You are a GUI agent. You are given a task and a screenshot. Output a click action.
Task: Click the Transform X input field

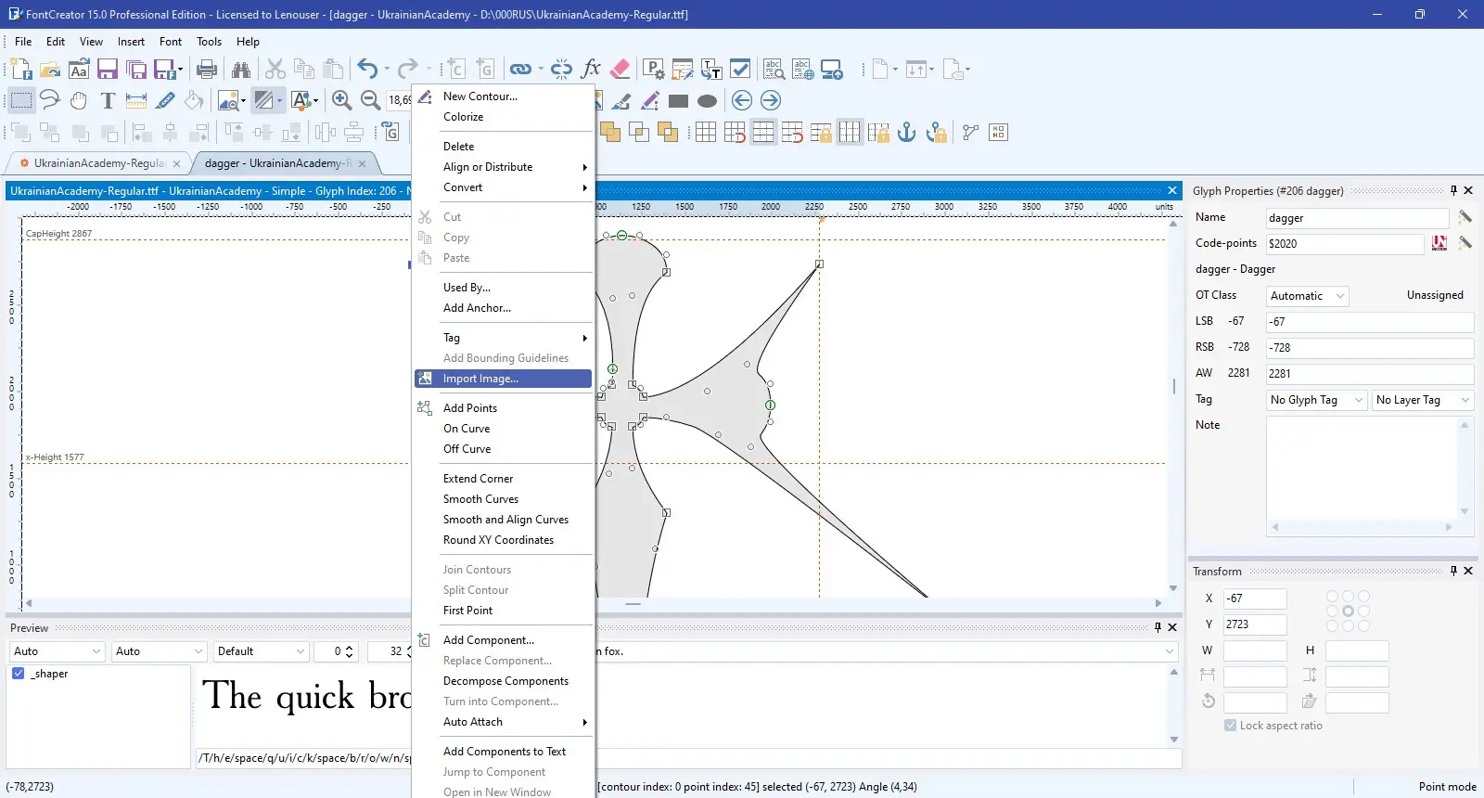[x=1255, y=598]
